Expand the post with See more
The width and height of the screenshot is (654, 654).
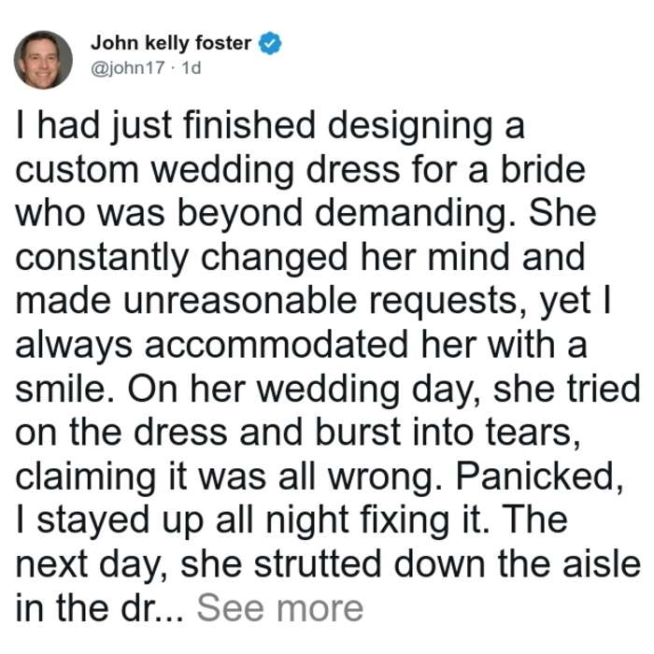[x=280, y=607]
